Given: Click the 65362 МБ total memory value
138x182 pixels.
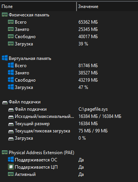Looking at the screenshot, I should [88, 22].
